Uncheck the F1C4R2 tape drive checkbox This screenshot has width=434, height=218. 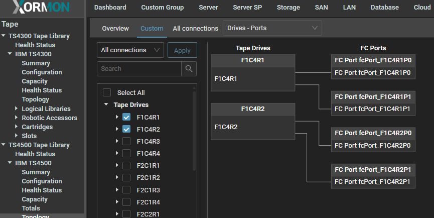tap(126, 129)
